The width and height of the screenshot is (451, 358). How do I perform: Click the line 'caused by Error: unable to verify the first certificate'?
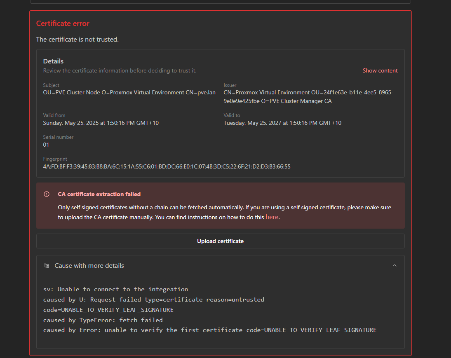(x=210, y=330)
